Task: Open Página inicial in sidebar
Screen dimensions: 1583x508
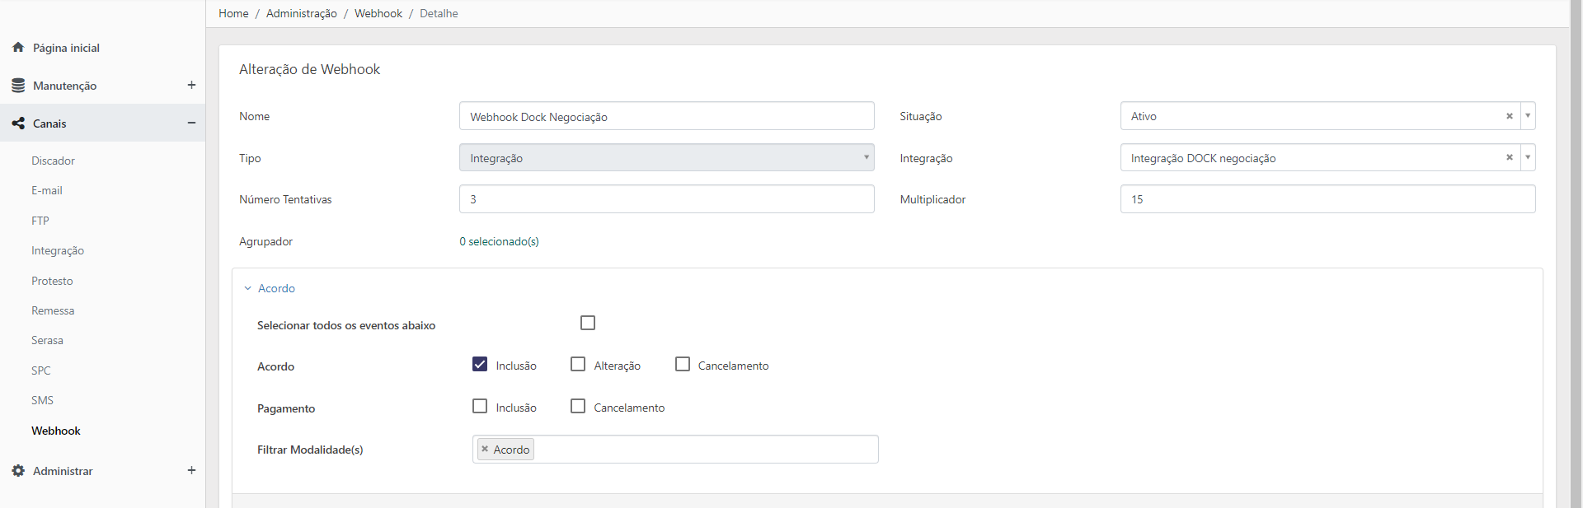Action: click(66, 48)
